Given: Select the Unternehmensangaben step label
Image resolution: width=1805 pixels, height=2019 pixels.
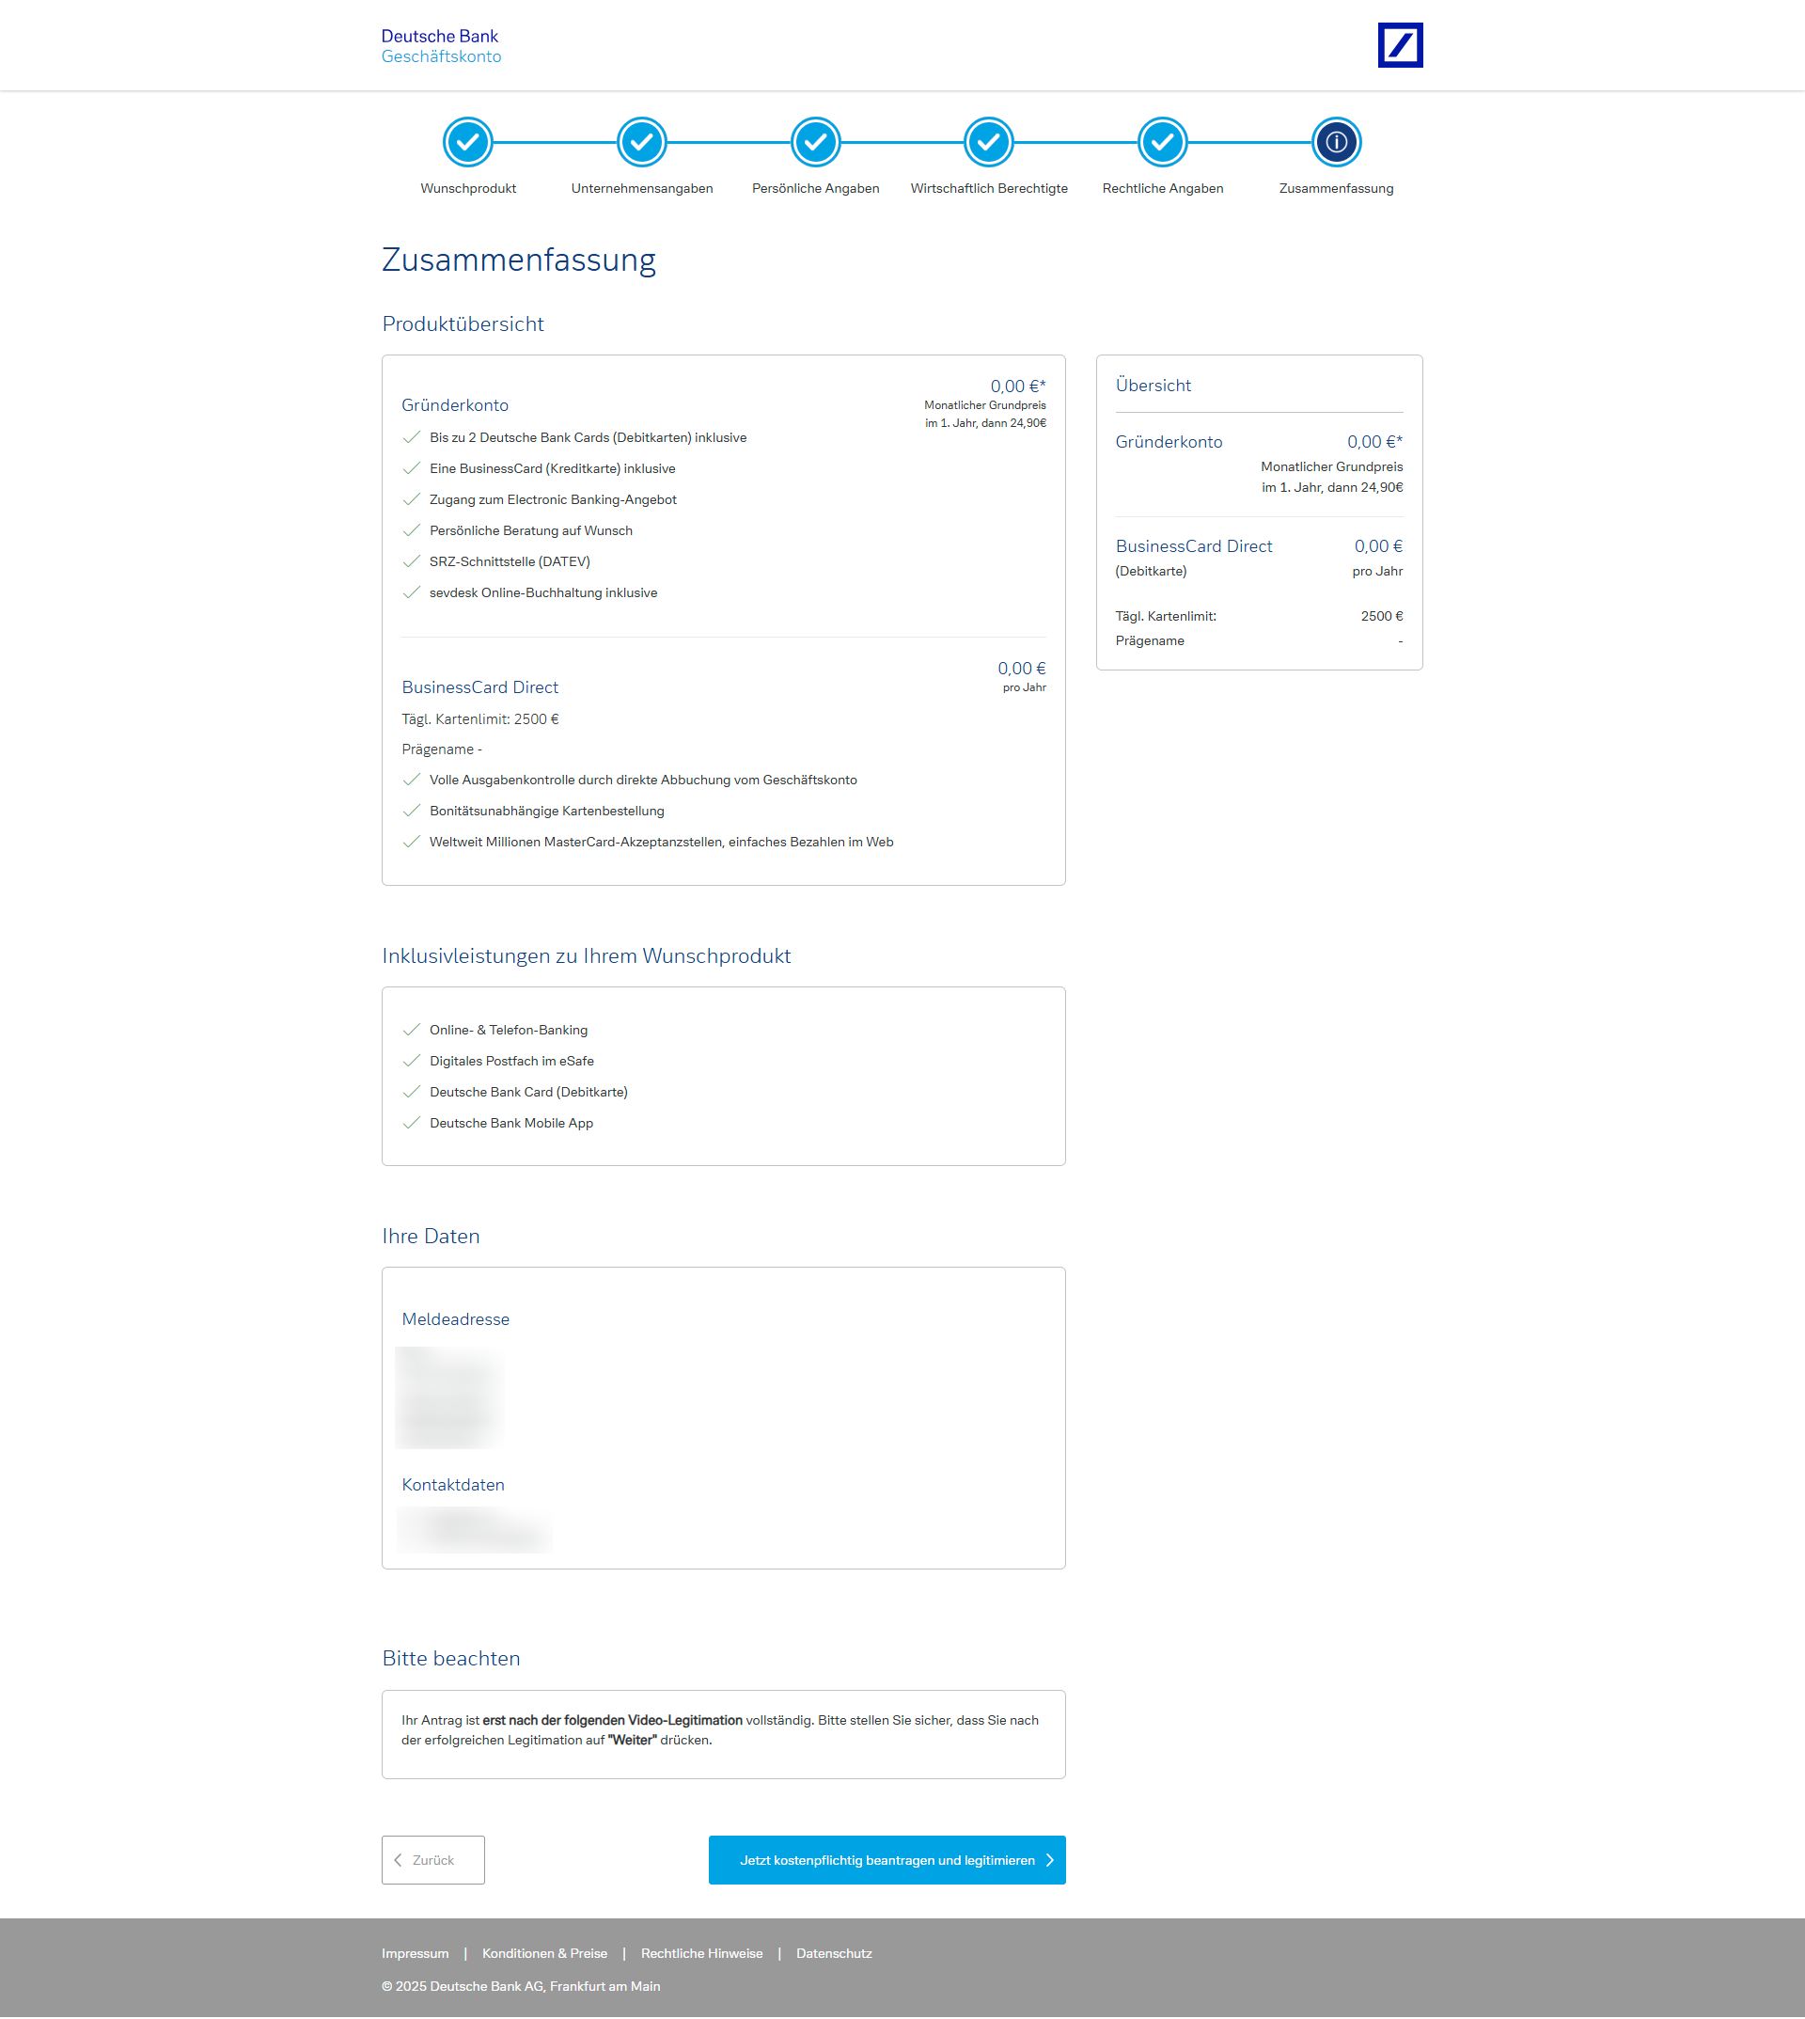Looking at the screenshot, I should click(642, 188).
